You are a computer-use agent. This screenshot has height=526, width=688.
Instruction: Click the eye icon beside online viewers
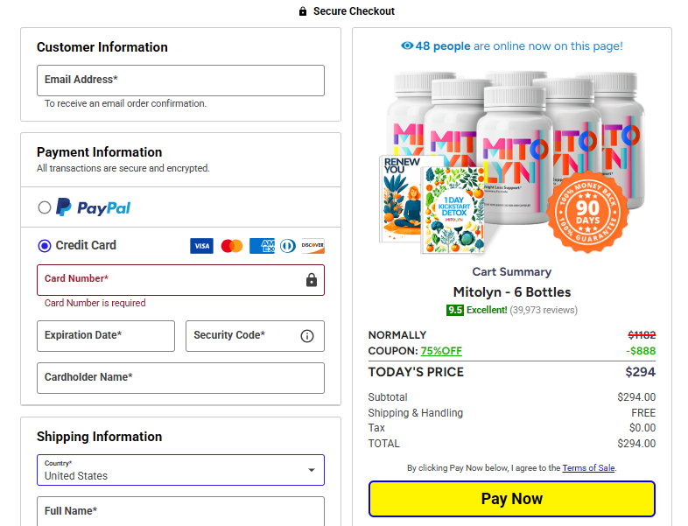click(407, 46)
